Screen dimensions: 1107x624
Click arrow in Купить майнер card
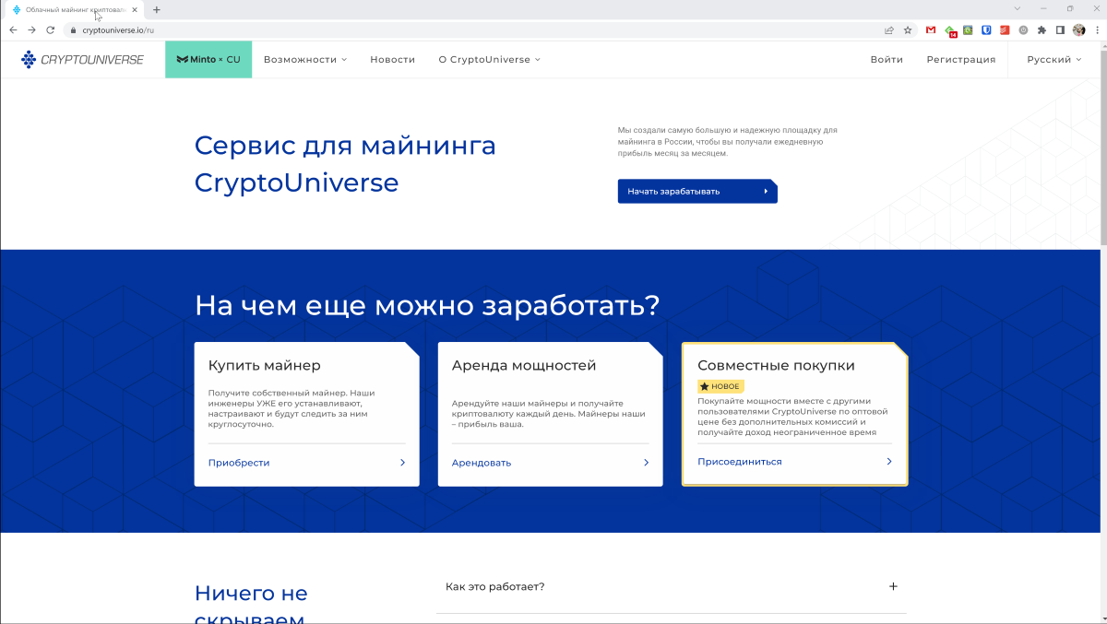pos(402,463)
